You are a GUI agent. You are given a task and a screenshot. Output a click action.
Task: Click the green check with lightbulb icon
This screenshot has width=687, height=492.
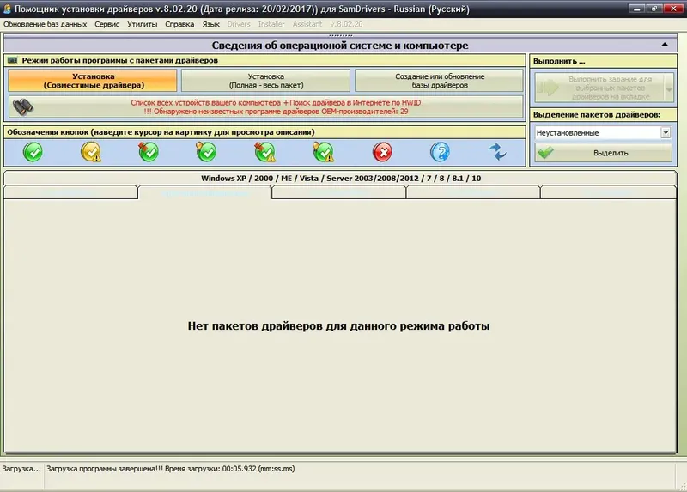pos(206,152)
